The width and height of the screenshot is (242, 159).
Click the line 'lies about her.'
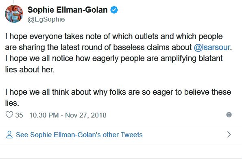pos(30,70)
